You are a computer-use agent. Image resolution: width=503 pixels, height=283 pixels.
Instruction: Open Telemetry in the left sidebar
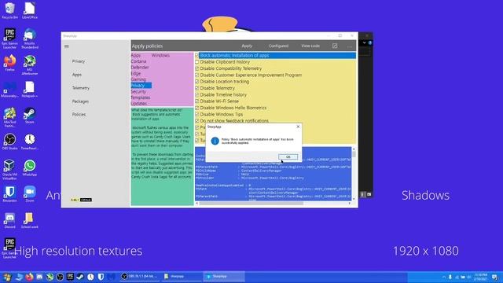[80, 88]
